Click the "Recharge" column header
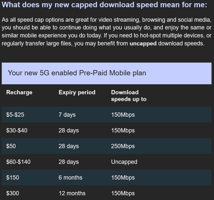Viewport: 214px width, 200px height. tap(19, 92)
